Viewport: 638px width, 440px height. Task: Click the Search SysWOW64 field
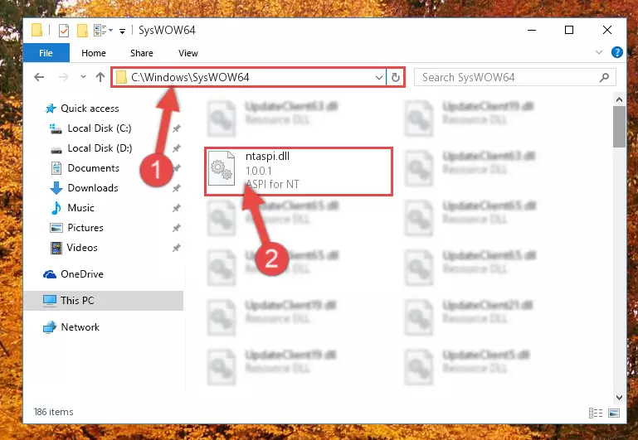coord(514,77)
